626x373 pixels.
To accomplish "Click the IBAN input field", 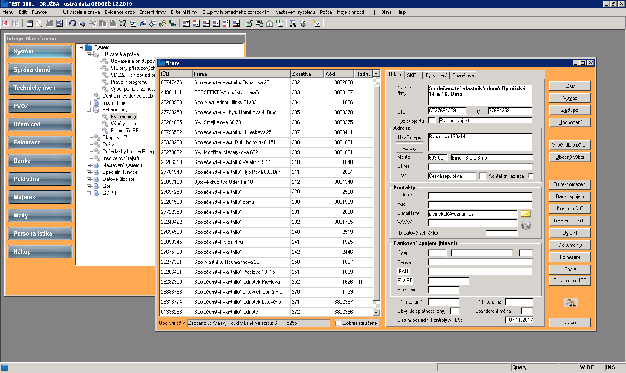I will (480, 272).
